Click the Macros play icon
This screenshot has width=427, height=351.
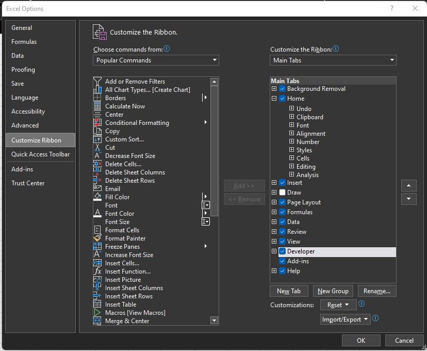coord(97,313)
